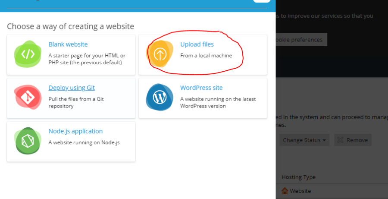The image size is (388, 199).
Task: Select the Upload files title link
Action: pos(197,44)
